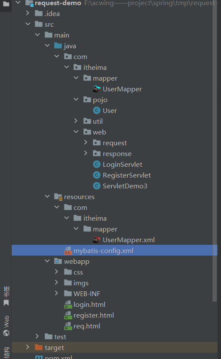The height and width of the screenshot is (359, 221).
Task: Open the Web tool window tab
Action: pos(6,325)
